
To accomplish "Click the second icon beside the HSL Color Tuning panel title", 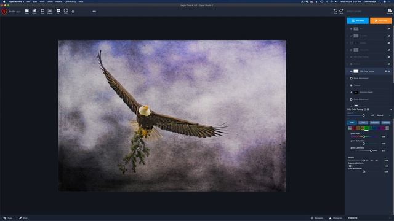I will (368, 109).
